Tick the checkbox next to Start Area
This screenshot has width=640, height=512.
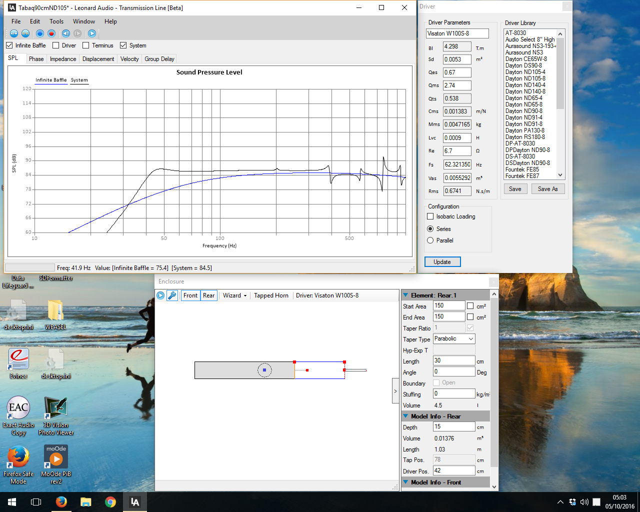(470, 306)
